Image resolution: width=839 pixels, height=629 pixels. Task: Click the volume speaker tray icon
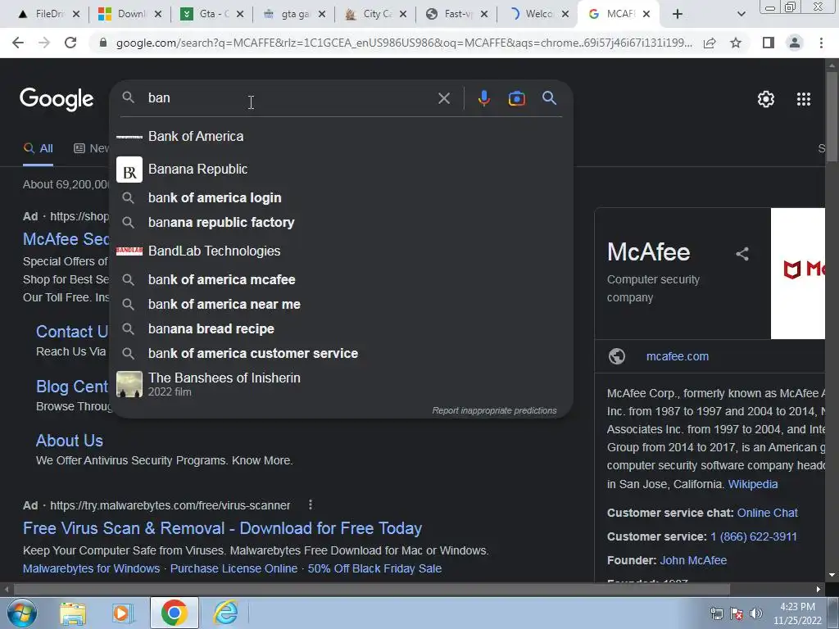756,613
